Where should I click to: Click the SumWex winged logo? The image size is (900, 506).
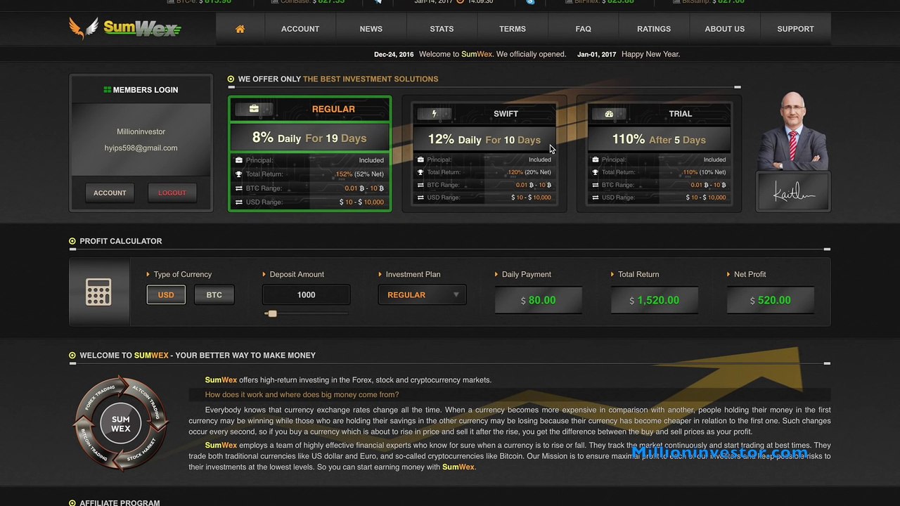point(124,28)
